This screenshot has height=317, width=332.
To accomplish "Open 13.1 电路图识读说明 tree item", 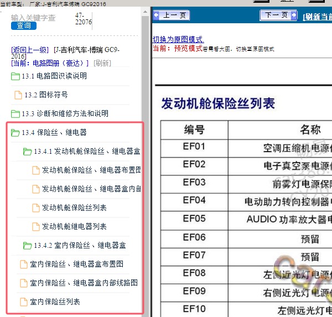I will [54, 76].
